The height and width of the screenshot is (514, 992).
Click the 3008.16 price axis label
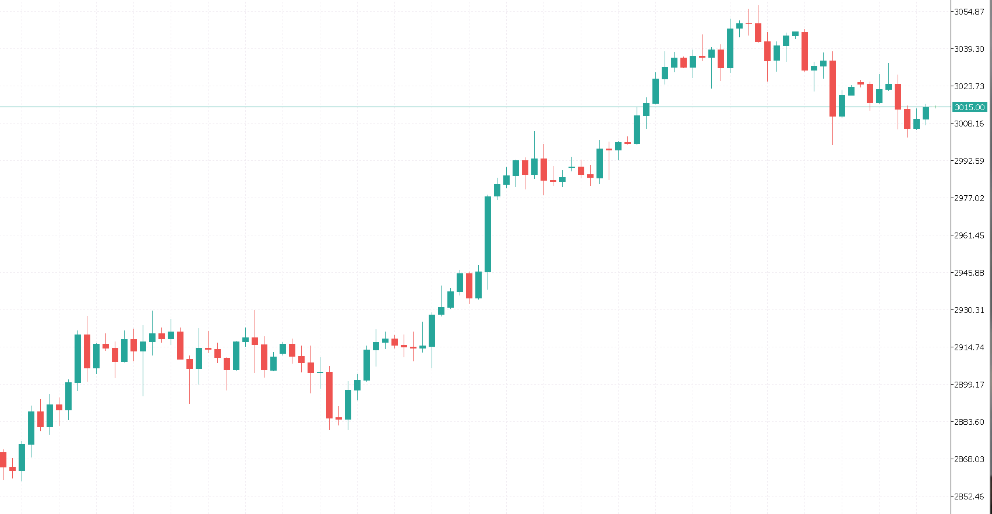969,124
